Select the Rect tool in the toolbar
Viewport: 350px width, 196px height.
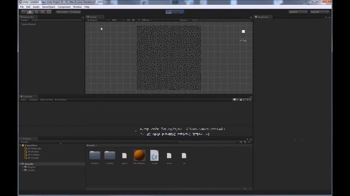(x=49, y=12)
